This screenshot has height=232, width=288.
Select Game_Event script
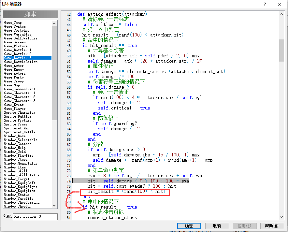click(x=14, y=105)
